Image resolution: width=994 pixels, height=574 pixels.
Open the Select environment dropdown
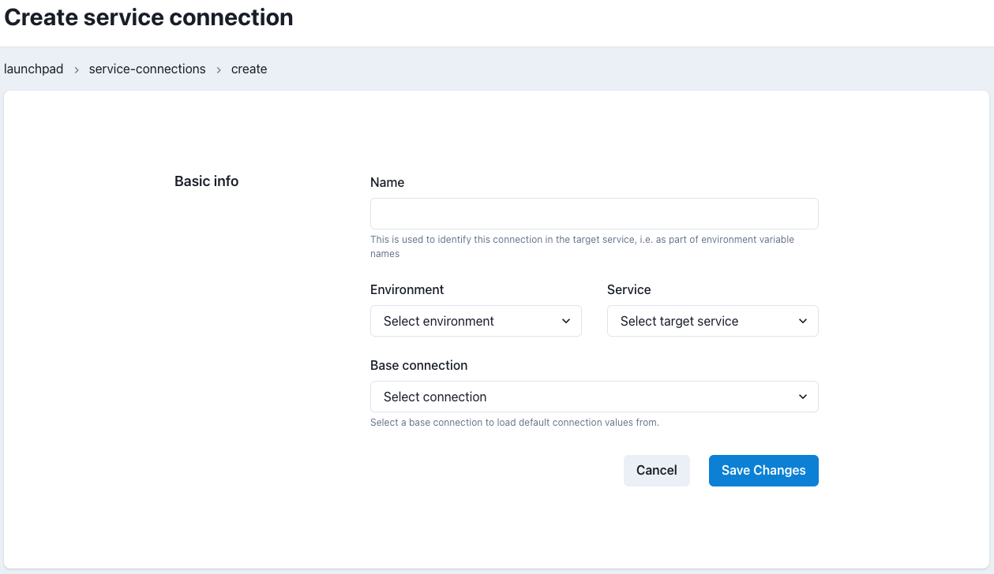click(x=475, y=321)
